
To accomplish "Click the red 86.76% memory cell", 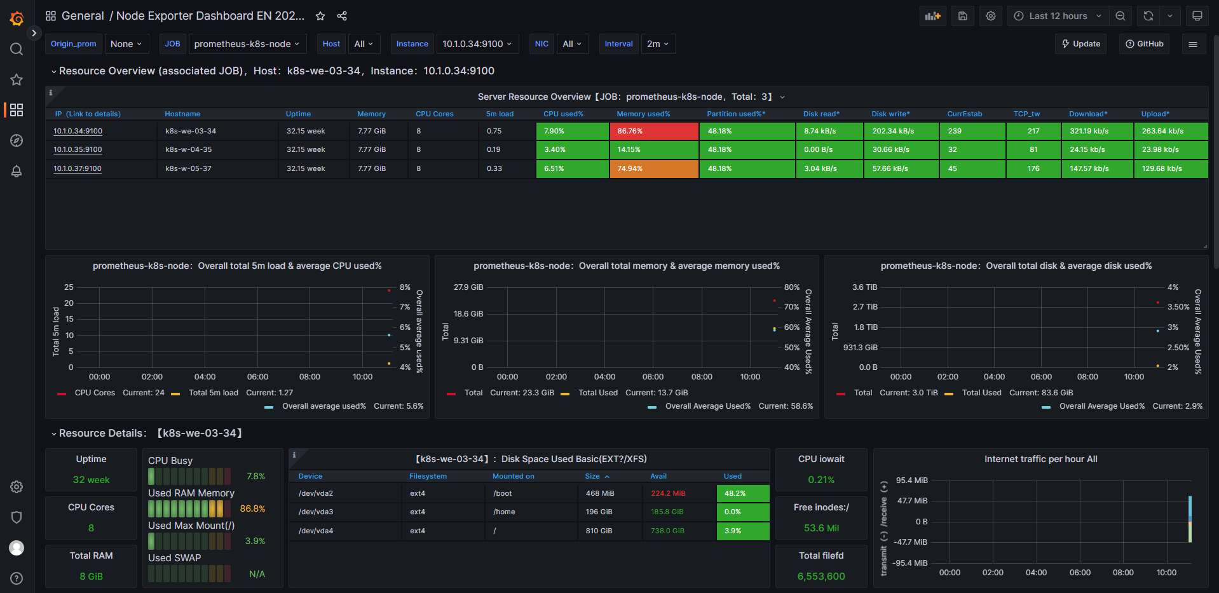I will [654, 131].
